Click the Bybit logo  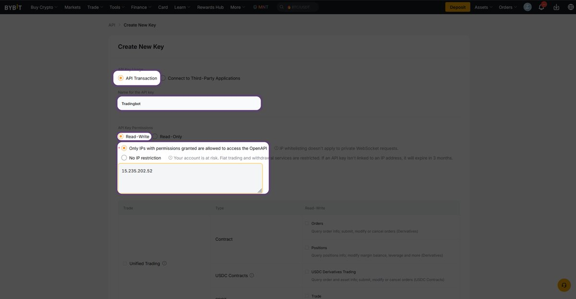13,7
